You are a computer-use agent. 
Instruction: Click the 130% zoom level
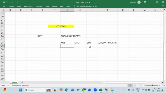[x=163, y=86]
